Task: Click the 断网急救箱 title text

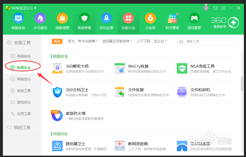Action: [x=138, y=144]
